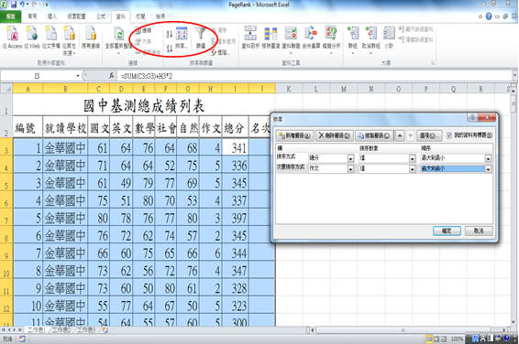Click the Save icon in quick access toolbar
This screenshot has height=344, width=519.
[14, 5]
